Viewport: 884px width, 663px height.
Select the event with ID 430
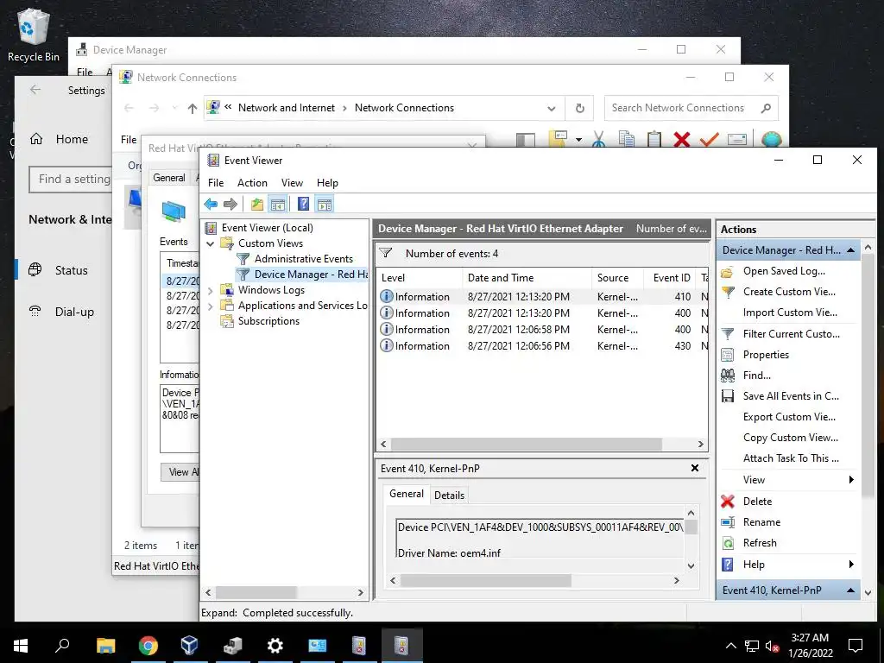(x=542, y=346)
